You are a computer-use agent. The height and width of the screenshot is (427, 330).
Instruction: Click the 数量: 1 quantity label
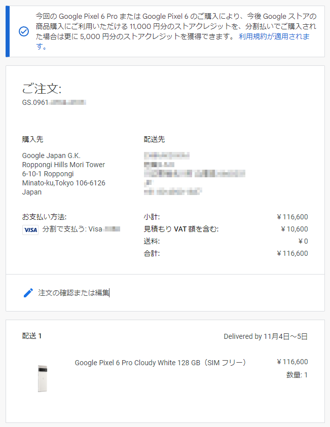297,375
